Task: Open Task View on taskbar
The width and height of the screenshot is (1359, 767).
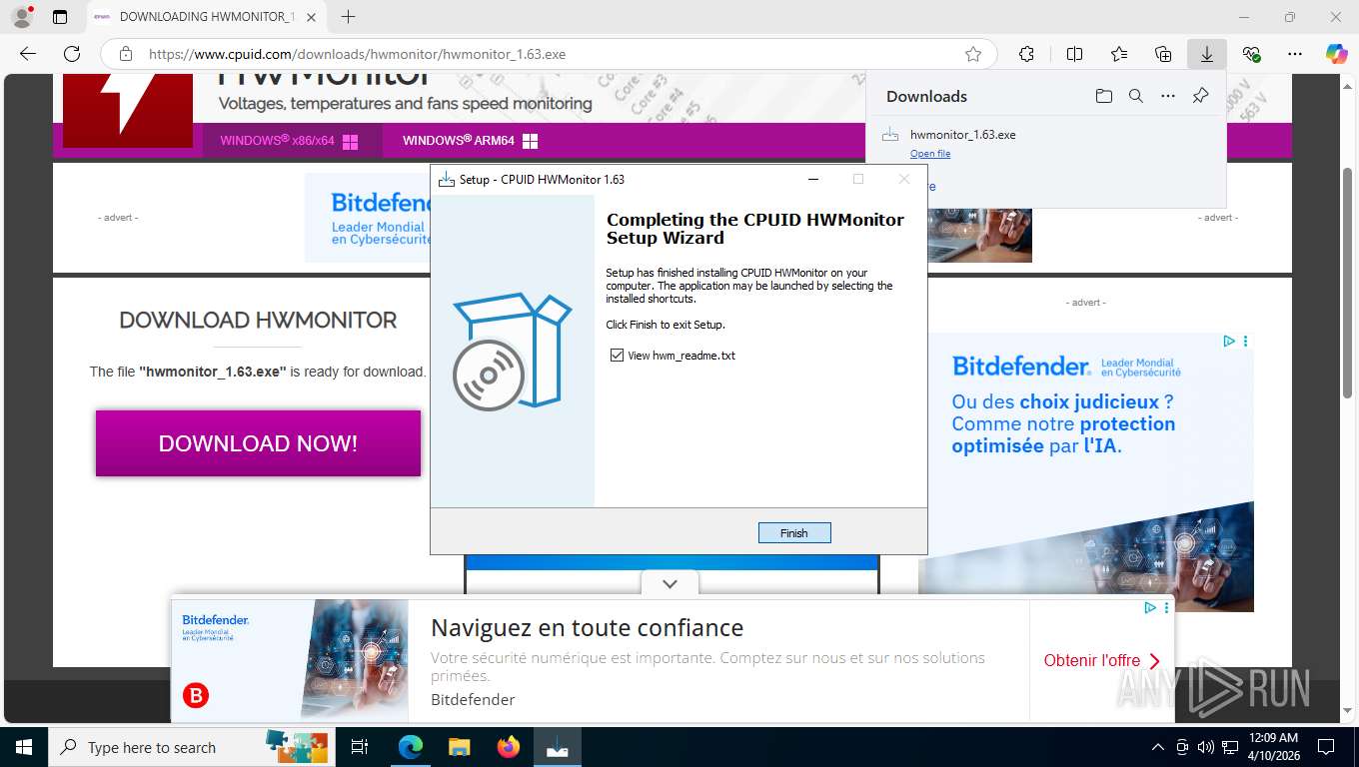Action: click(x=360, y=747)
